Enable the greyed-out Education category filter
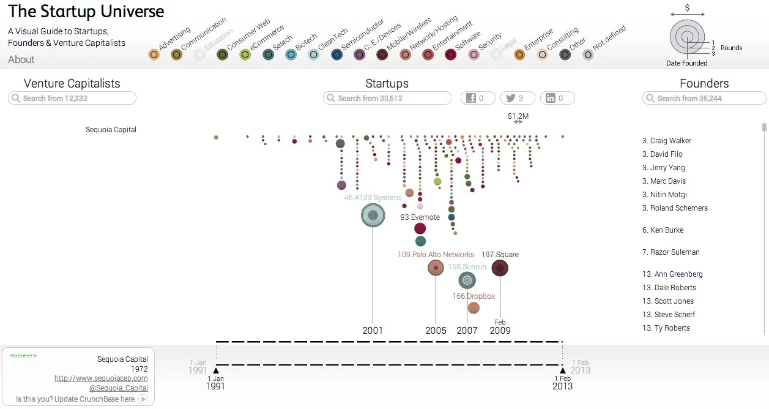Viewport: 769px width, 409px height. [199, 55]
